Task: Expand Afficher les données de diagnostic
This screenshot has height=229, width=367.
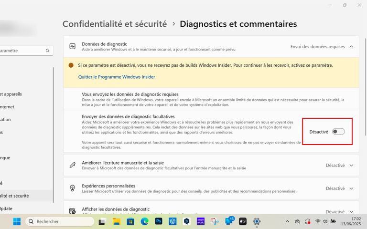Action: tap(352, 211)
